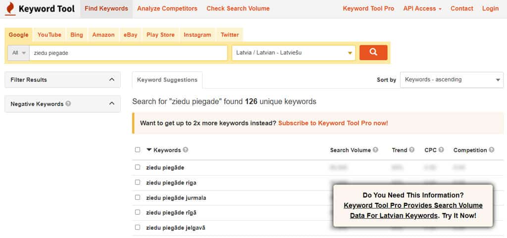
Task: Switch to the YouTube tab
Action: (x=50, y=35)
